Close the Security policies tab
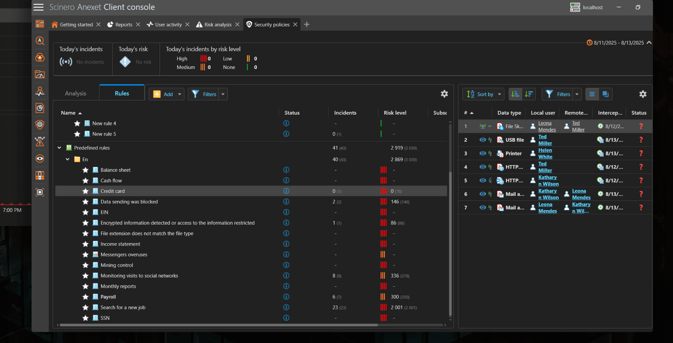Screen dimensions: 673x343 (295, 24)
